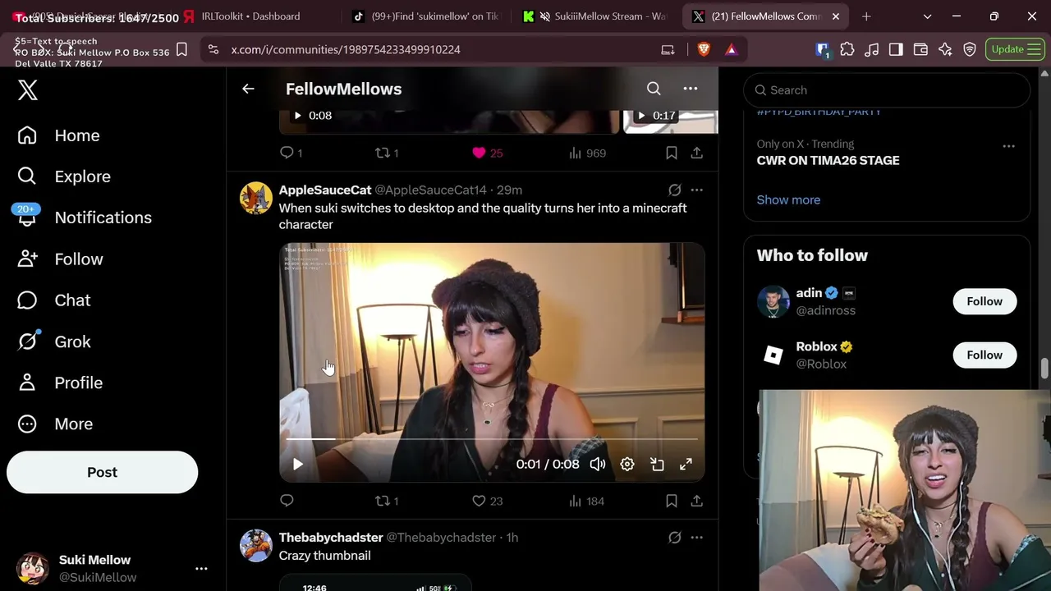Toggle the browser sidebar panel
1051x591 pixels.
pos(896,49)
